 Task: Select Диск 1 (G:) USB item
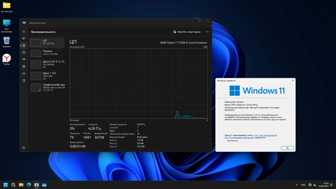point(47,76)
